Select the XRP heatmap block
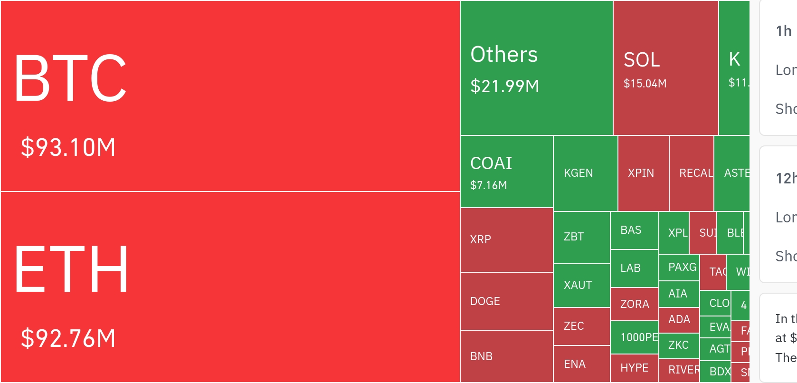 506,239
